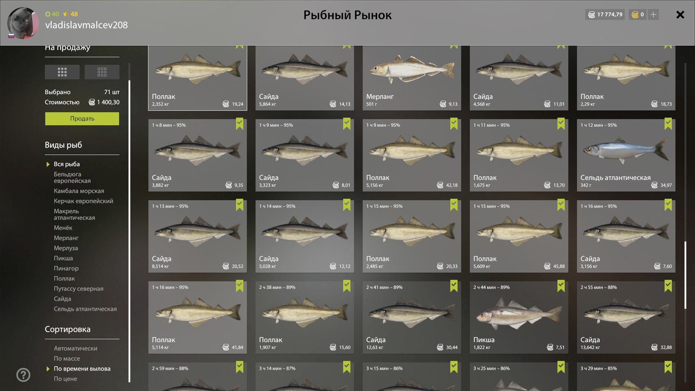Click the fish list scrollbar handle
Viewport: 695px width, 391px height.
point(685,275)
